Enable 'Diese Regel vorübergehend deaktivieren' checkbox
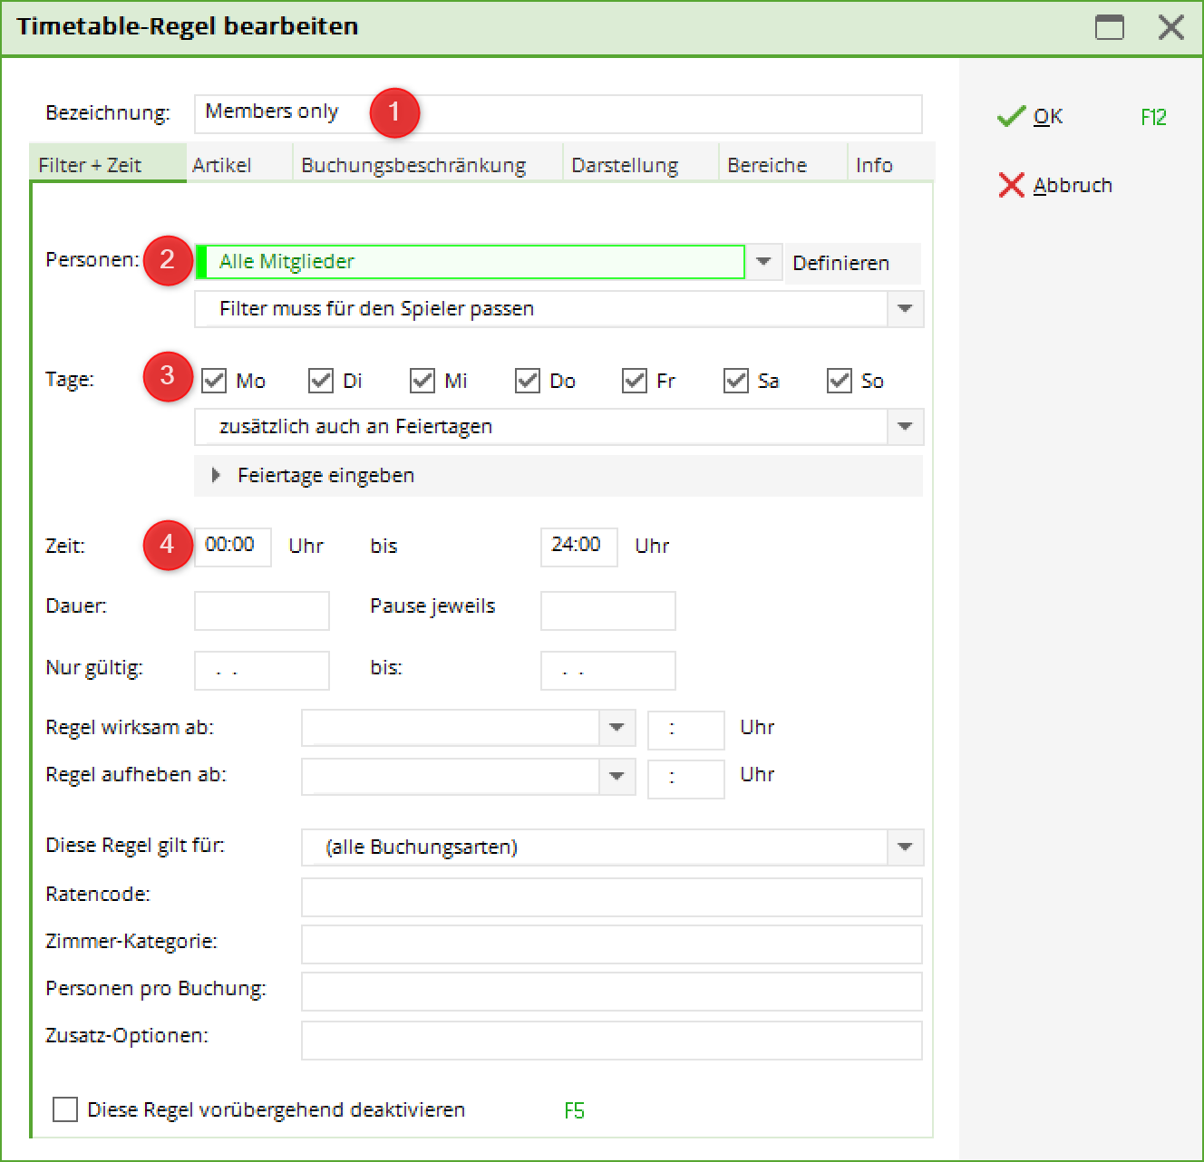The width and height of the screenshot is (1204, 1162). click(65, 1109)
